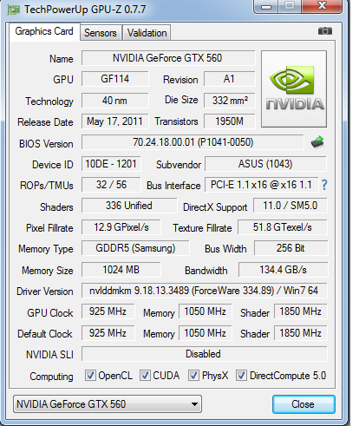Click the Driver Version field nvlddmkm 9.18.13.3489

coord(205,291)
